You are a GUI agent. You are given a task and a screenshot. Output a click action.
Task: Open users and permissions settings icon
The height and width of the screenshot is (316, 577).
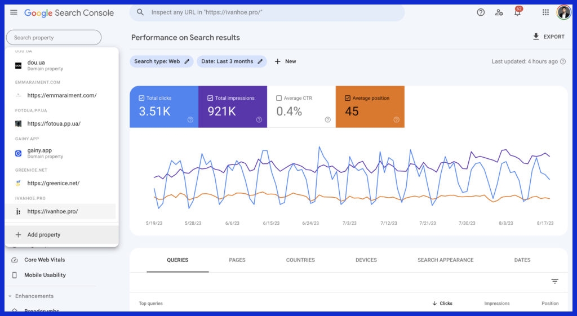coord(499,12)
